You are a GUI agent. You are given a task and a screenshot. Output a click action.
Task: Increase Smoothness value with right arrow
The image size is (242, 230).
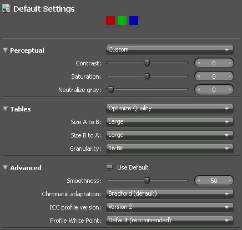coord(230,181)
